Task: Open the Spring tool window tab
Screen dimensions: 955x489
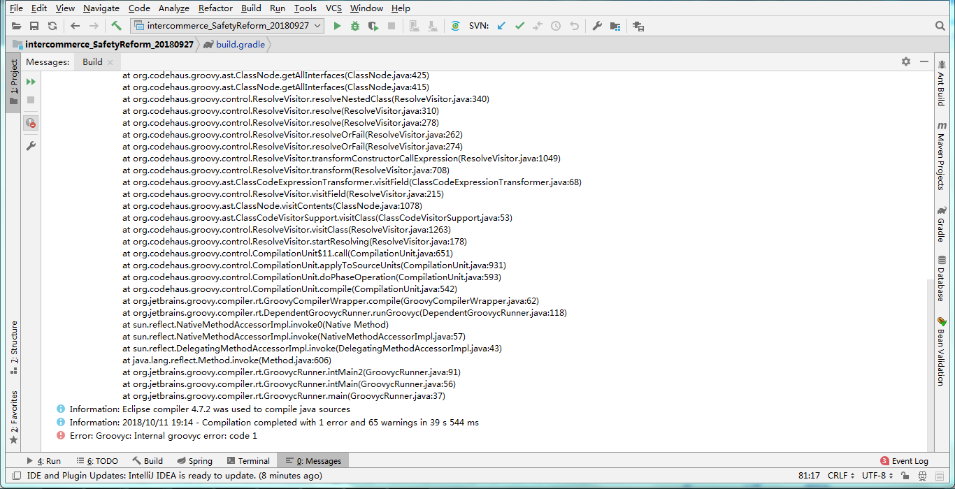Action: [194, 461]
